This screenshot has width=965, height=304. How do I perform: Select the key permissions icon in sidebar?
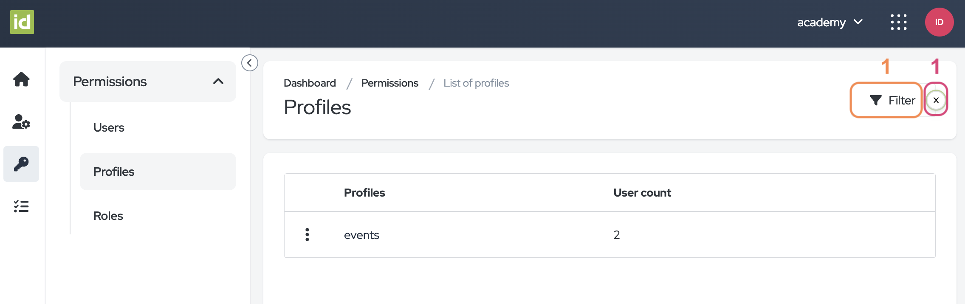click(21, 164)
